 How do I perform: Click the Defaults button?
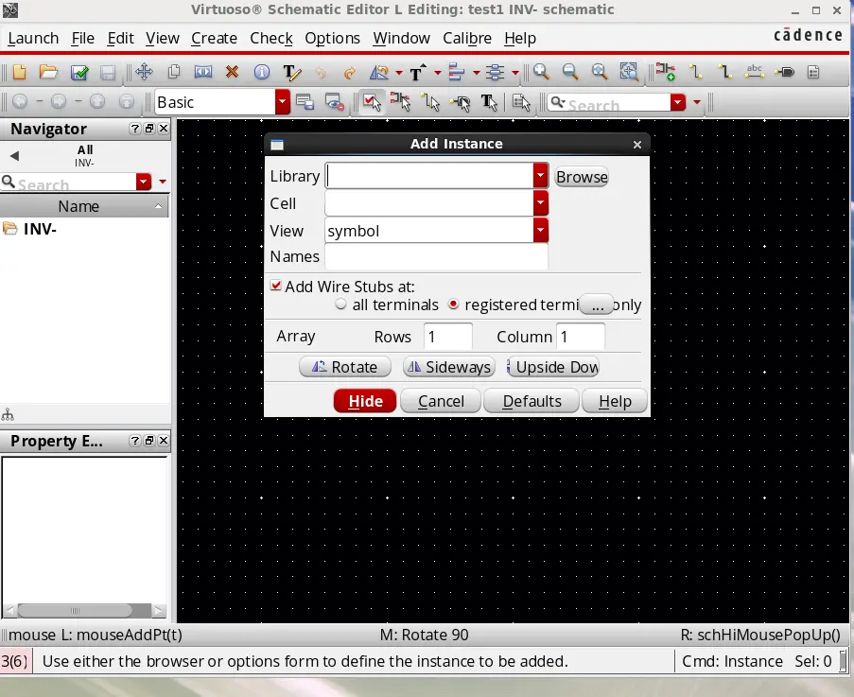click(532, 401)
